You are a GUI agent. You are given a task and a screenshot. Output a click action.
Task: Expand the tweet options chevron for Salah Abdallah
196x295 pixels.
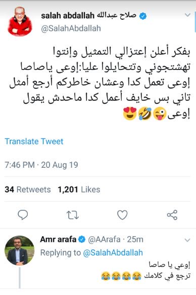187,15
